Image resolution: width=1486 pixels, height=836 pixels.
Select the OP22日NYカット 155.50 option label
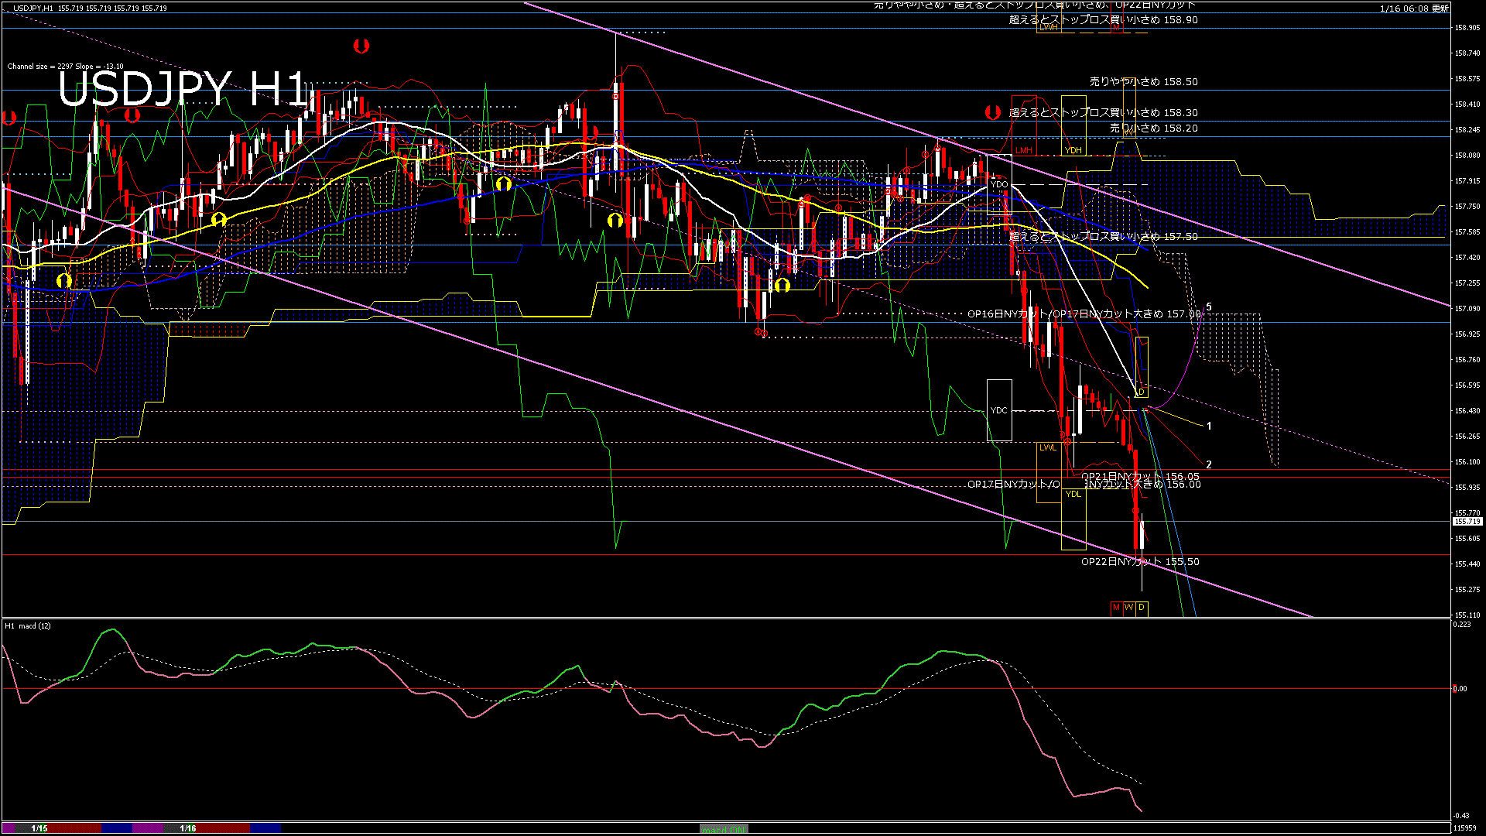coord(1140,561)
